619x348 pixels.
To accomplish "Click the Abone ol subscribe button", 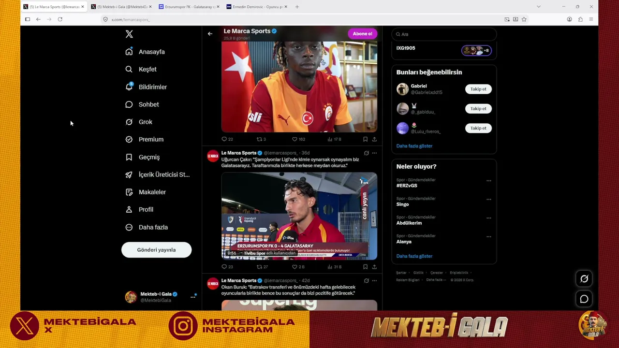I will (362, 34).
